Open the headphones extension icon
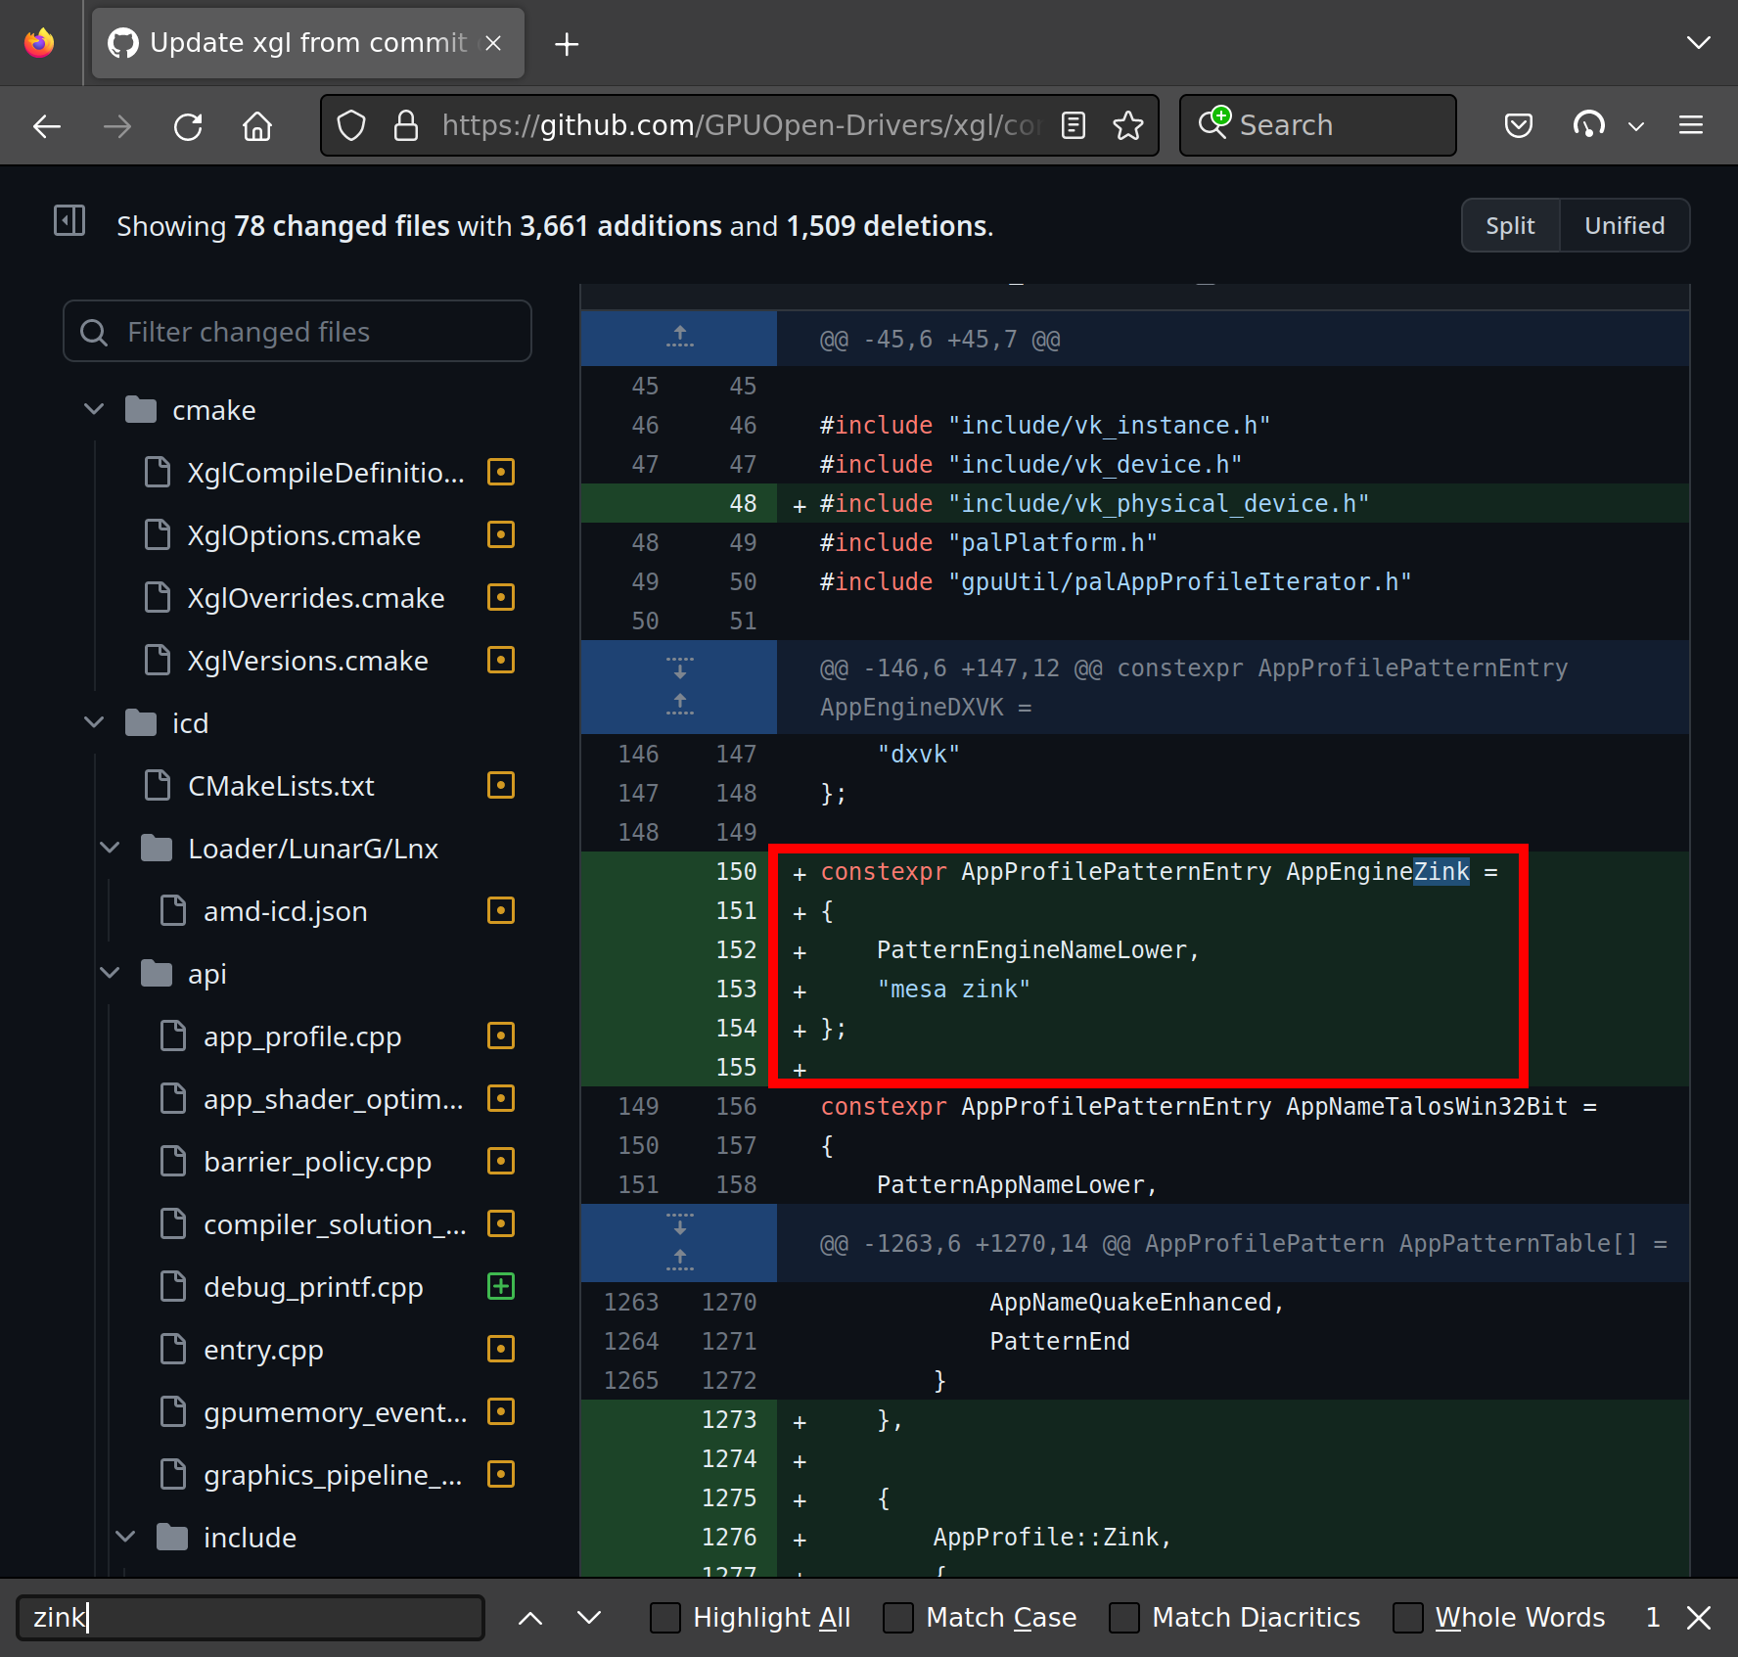The width and height of the screenshot is (1738, 1657). coord(1589,125)
